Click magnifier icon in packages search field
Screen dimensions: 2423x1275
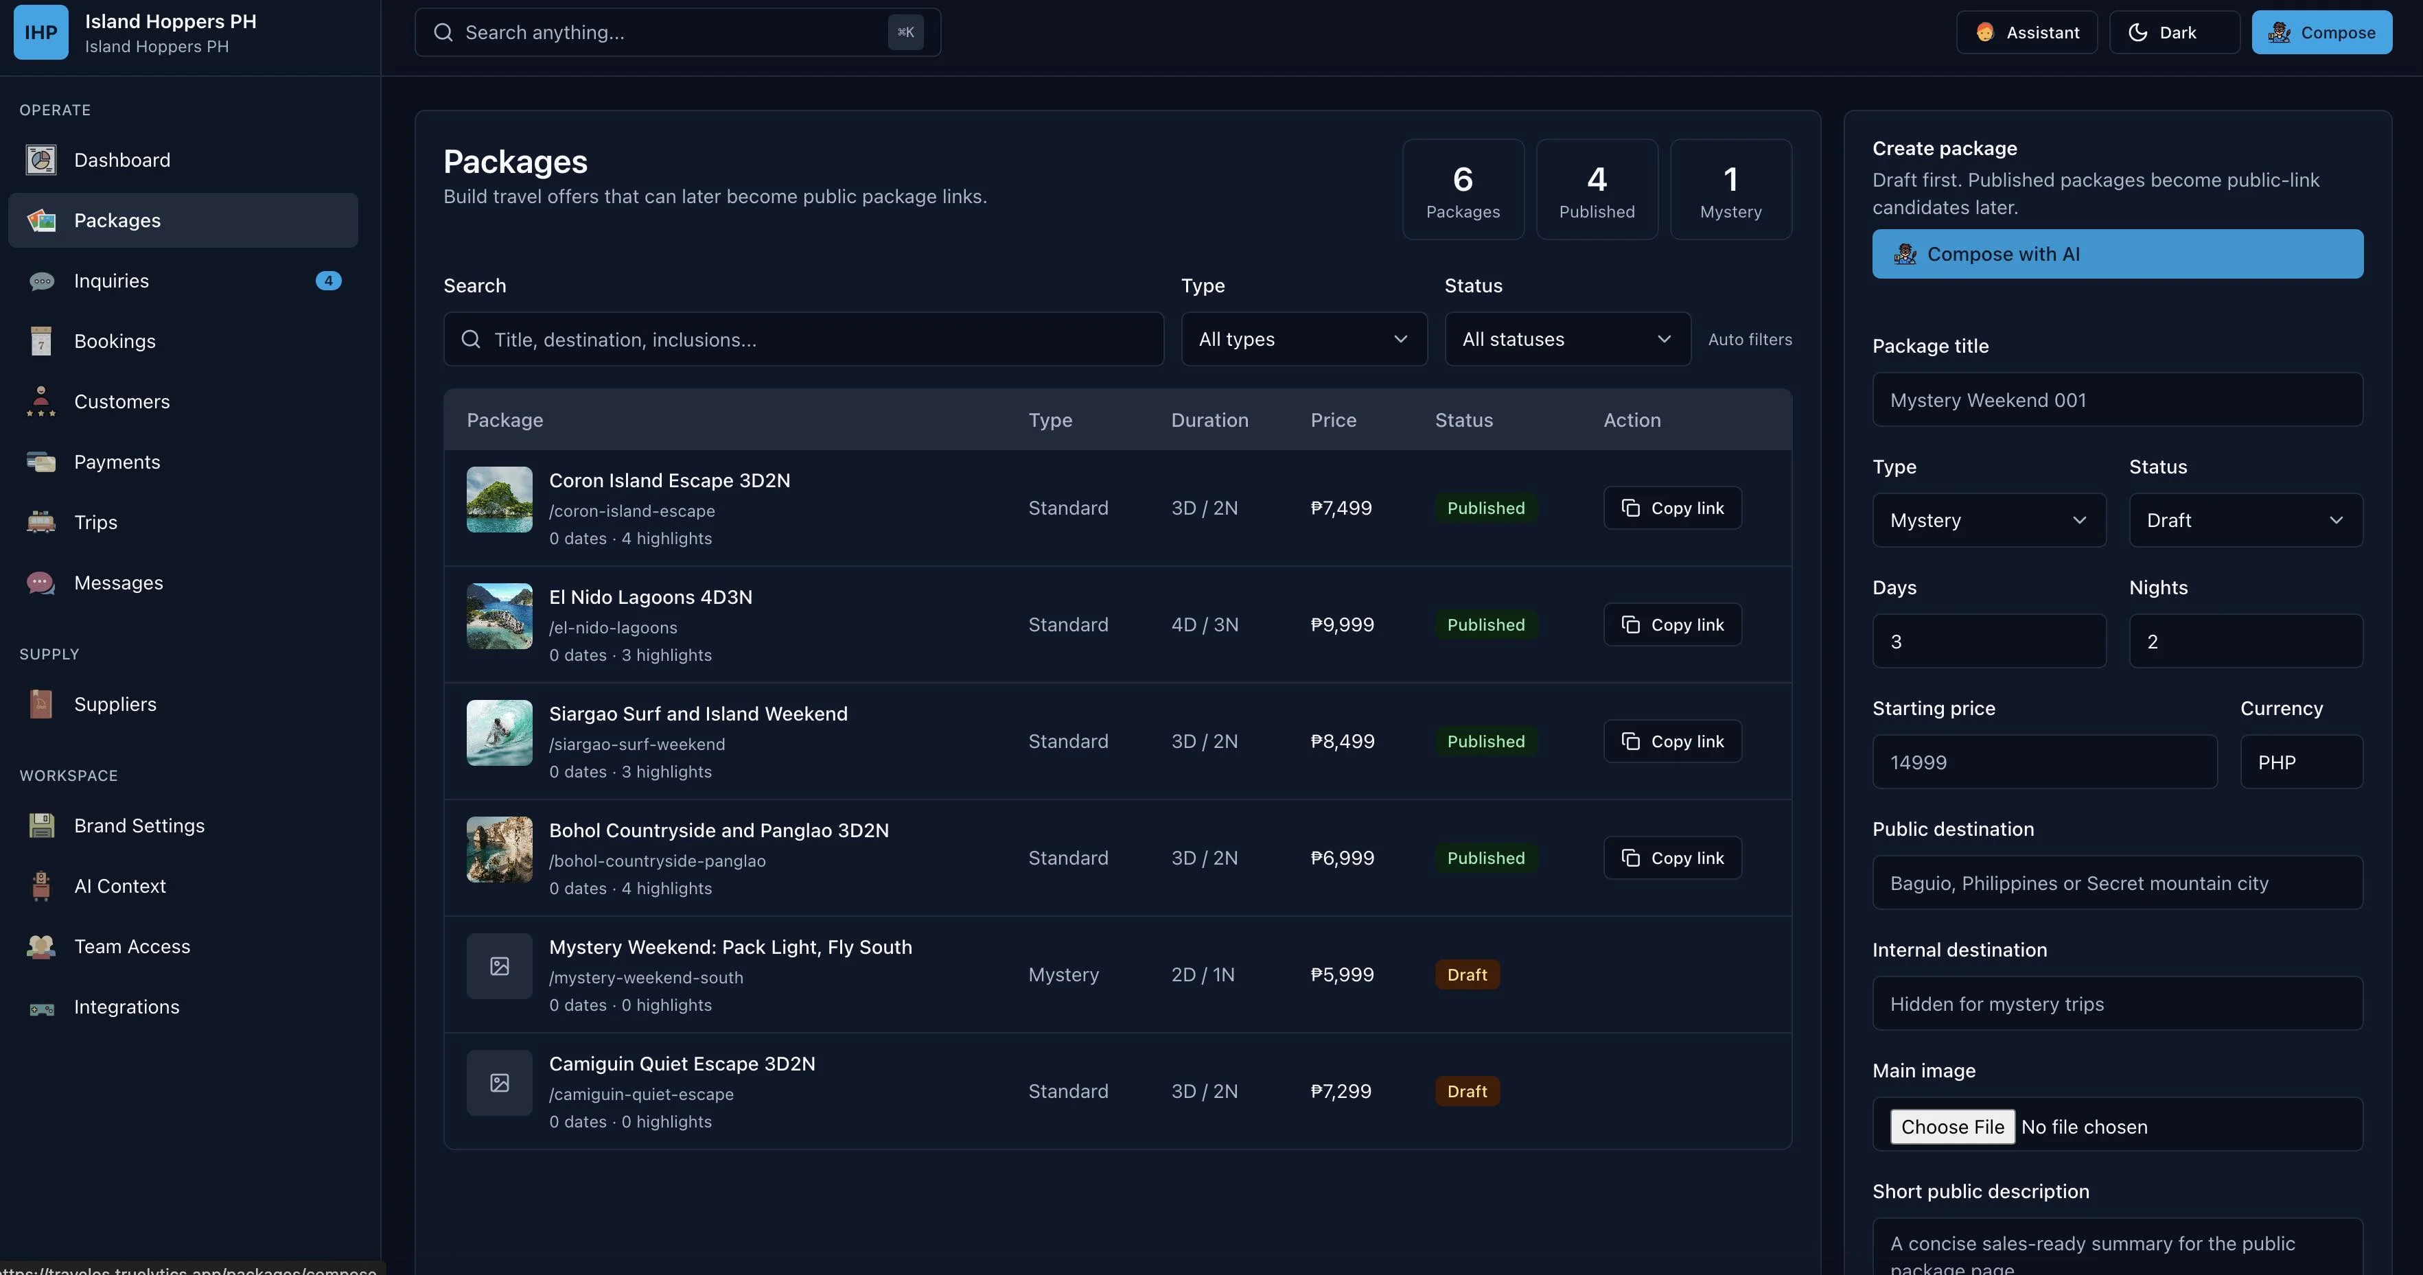pyautogui.click(x=472, y=338)
